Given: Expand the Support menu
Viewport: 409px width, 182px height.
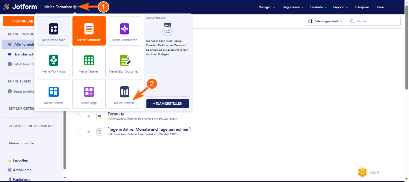Looking at the screenshot, I should [340, 7].
